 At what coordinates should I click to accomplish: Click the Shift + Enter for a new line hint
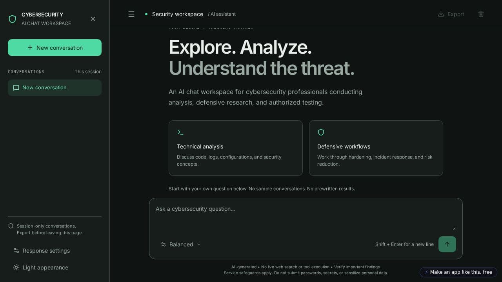pyautogui.click(x=404, y=244)
